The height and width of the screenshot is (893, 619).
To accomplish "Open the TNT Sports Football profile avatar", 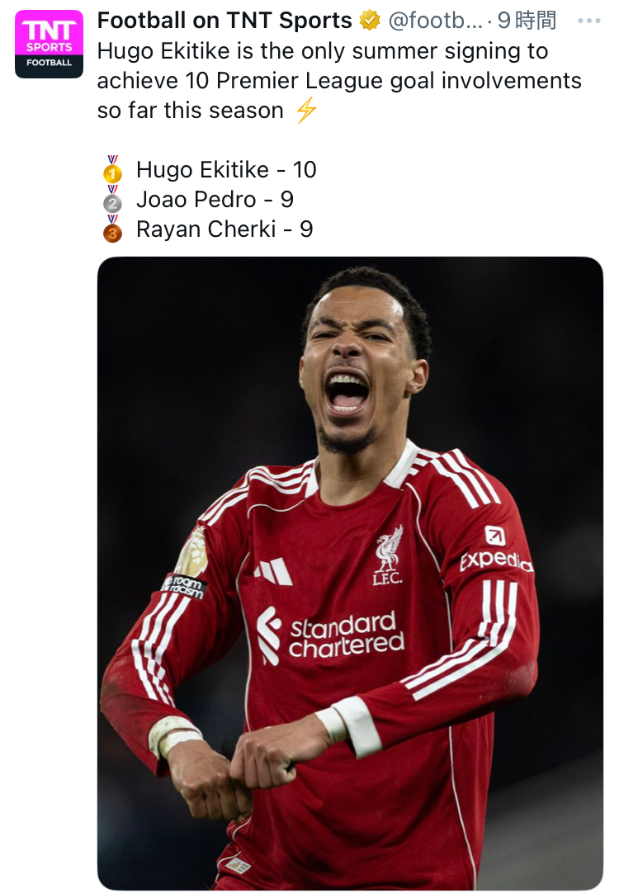I will point(49,44).
